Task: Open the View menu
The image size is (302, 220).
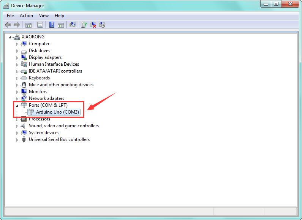Action: click(x=44, y=16)
